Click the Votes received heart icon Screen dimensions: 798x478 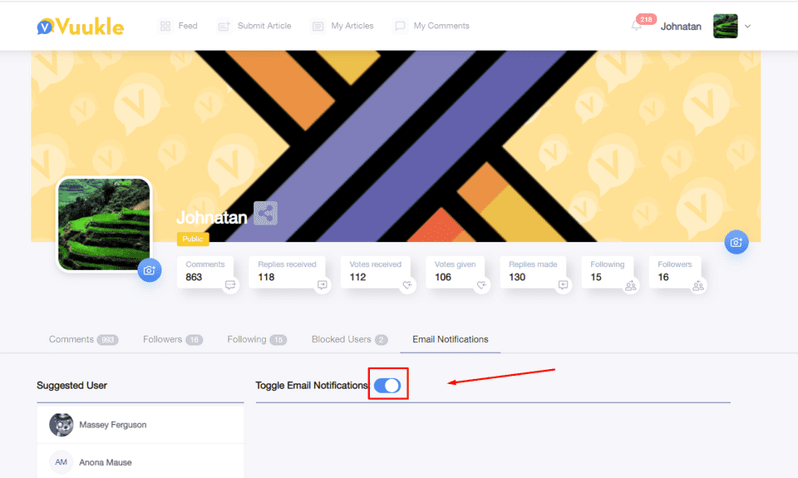407,285
